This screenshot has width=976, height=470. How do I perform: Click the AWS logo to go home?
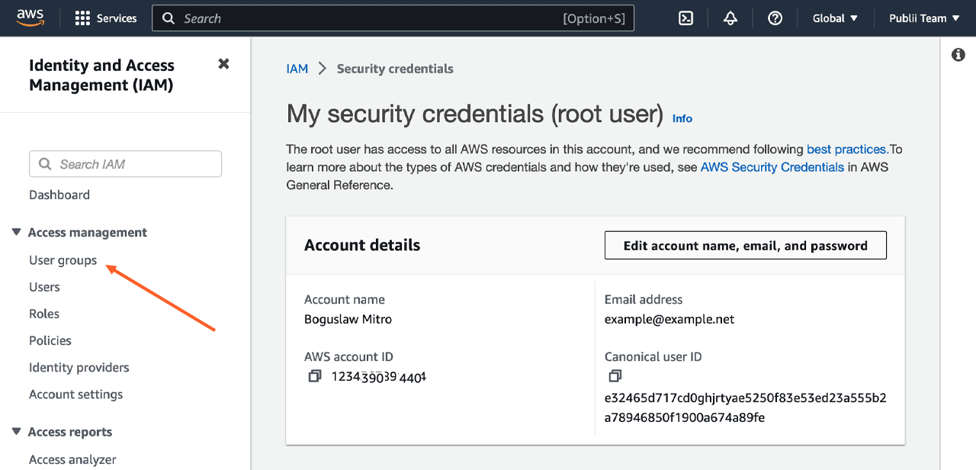tap(30, 17)
